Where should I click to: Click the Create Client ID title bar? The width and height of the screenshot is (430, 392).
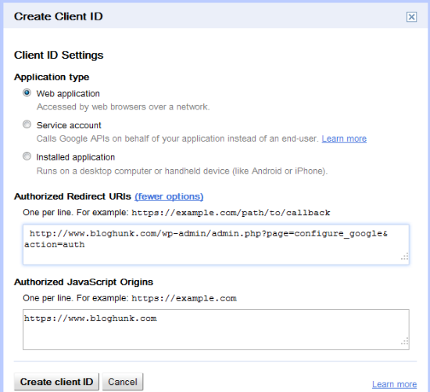(215, 16)
